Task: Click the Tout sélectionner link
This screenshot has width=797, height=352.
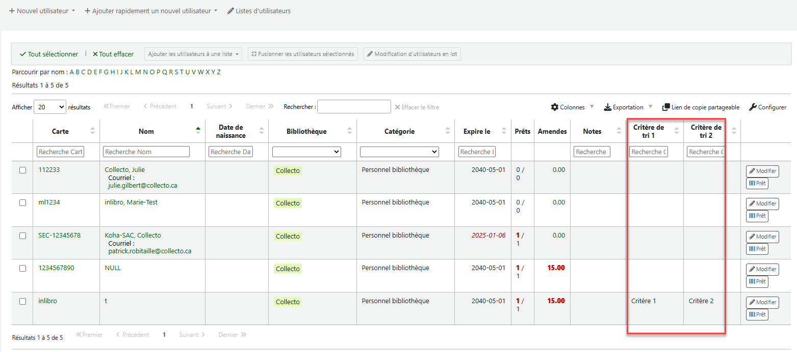Action: [49, 54]
